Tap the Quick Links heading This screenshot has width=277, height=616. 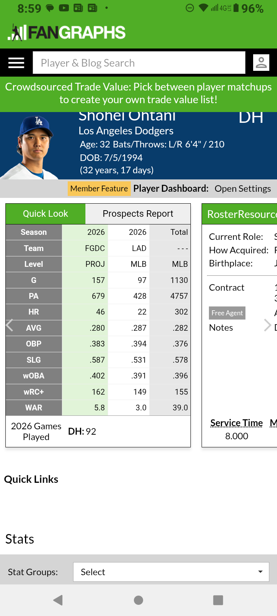coord(31,479)
